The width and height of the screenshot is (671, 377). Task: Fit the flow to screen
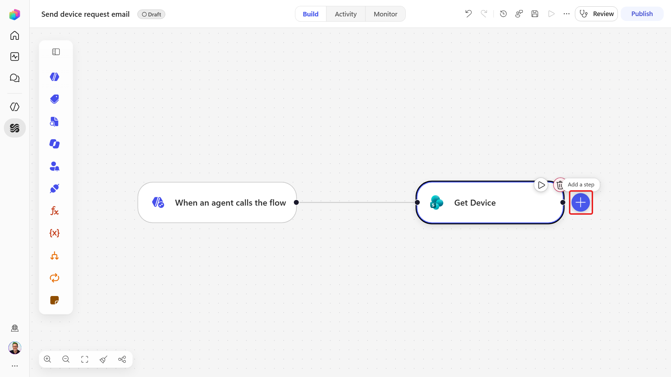click(x=85, y=359)
